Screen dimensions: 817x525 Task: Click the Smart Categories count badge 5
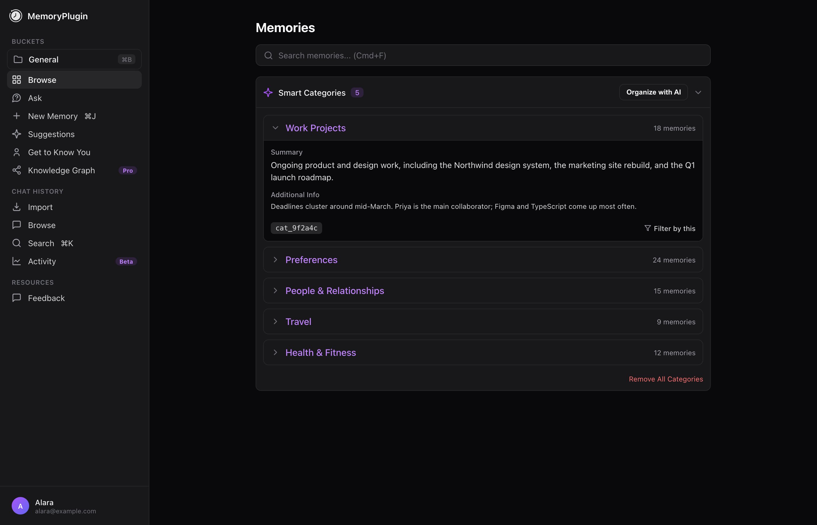357,92
